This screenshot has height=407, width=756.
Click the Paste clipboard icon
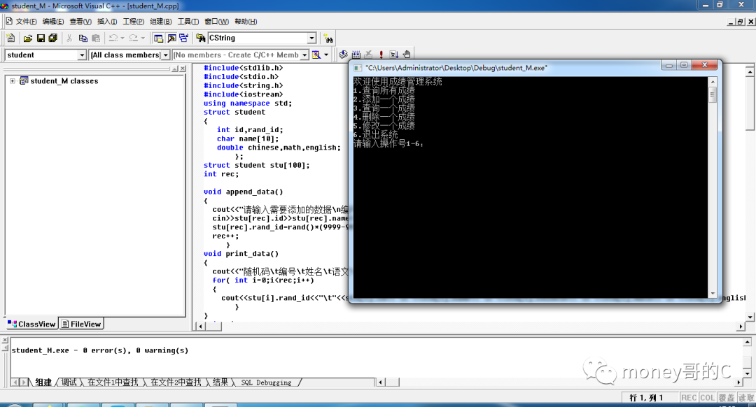(96, 38)
